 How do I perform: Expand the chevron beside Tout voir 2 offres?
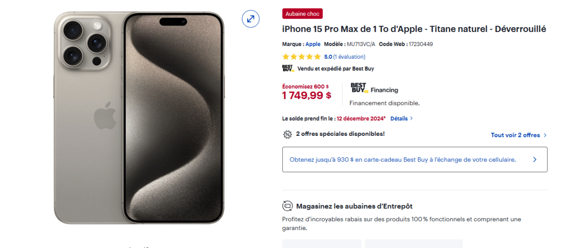[x=545, y=135]
